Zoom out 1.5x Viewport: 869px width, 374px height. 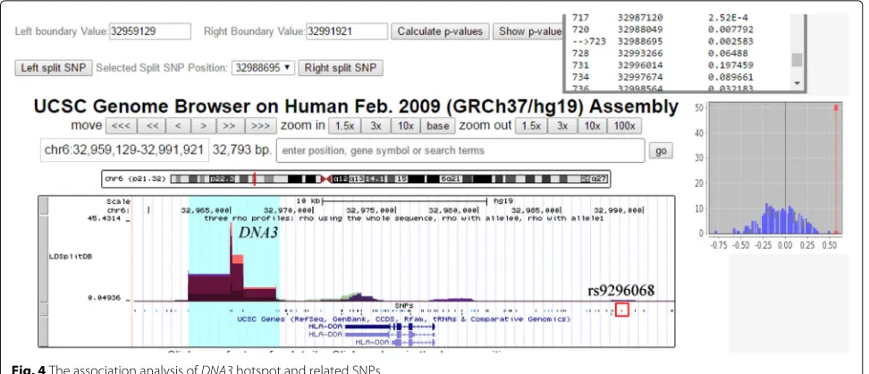point(531,126)
